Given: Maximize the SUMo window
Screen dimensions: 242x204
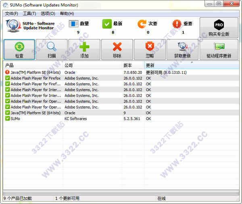Looking at the screenshot, I should tap(219, 4).
